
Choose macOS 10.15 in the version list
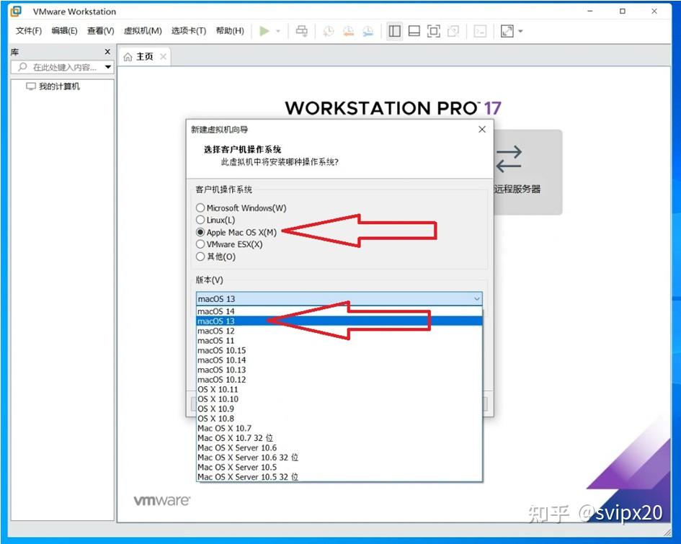(x=339, y=350)
